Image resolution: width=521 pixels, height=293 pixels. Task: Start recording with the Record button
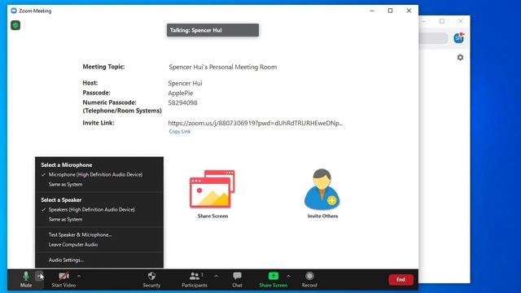tap(309, 279)
